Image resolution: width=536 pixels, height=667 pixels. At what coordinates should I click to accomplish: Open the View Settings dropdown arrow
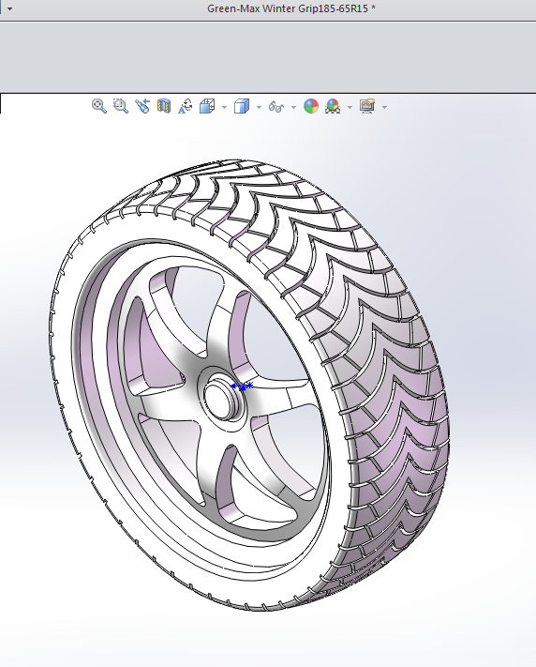point(385,107)
